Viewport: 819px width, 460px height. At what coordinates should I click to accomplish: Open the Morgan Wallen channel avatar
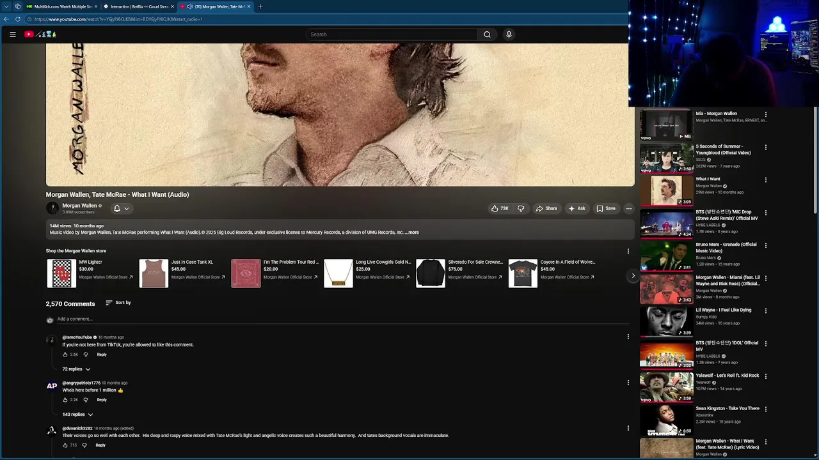pos(52,208)
